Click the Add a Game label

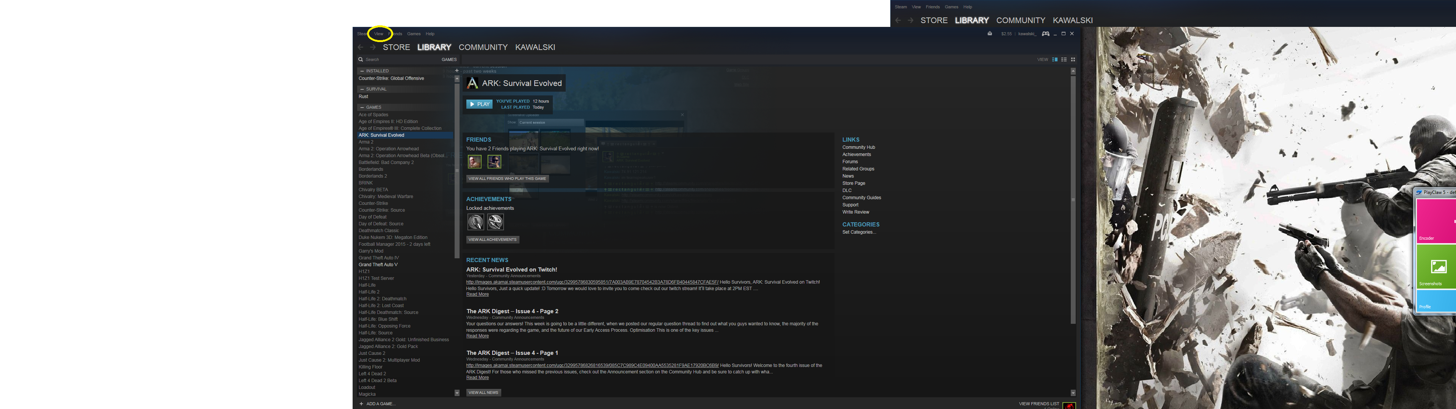(x=381, y=404)
